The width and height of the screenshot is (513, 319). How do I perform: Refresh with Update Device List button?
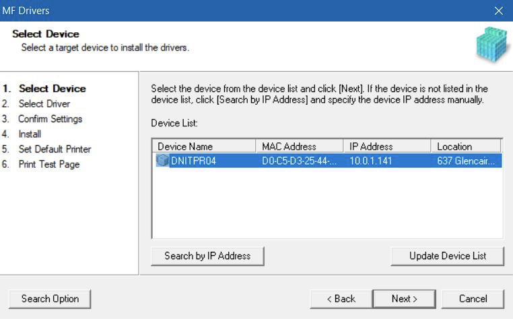pyautogui.click(x=447, y=256)
